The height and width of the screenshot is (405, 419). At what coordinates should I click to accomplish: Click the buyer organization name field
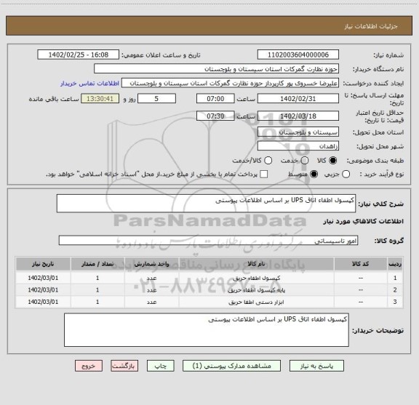click(217, 68)
